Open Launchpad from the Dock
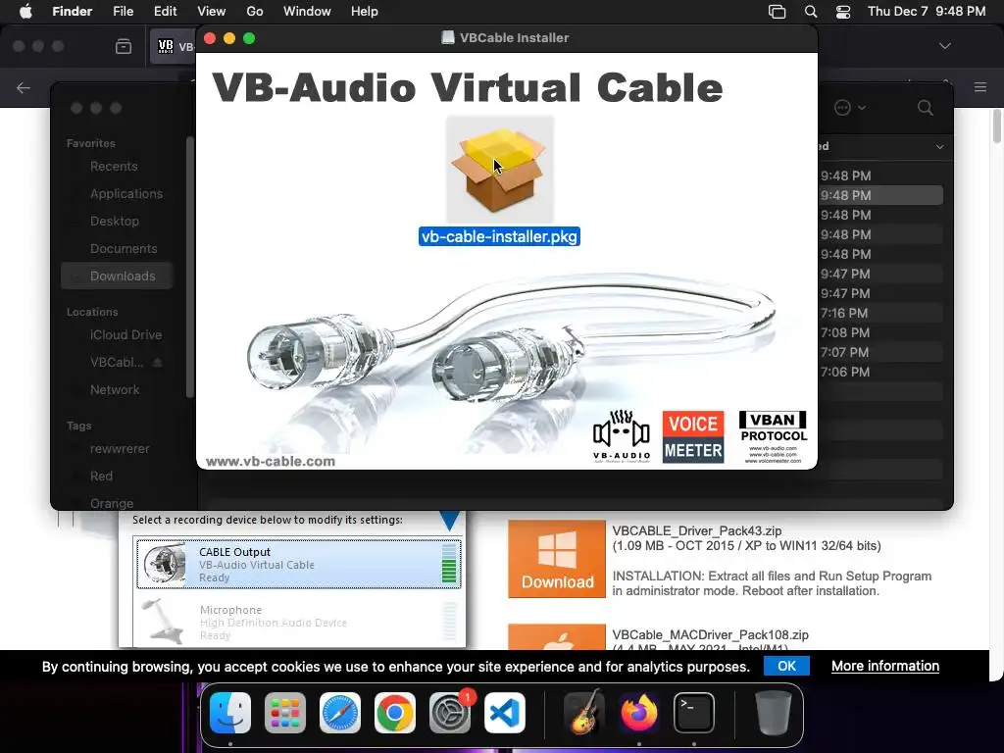 [285, 713]
